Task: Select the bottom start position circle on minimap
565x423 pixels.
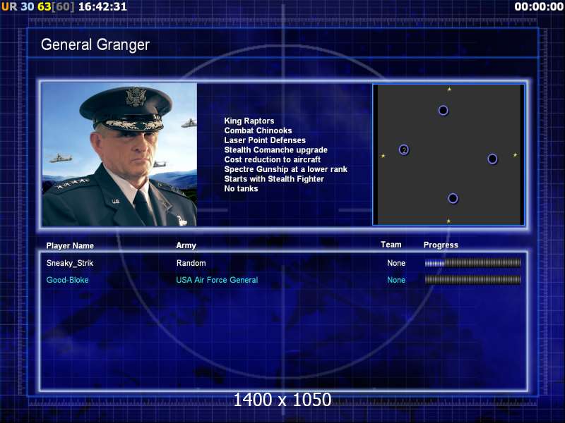Action: click(453, 198)
